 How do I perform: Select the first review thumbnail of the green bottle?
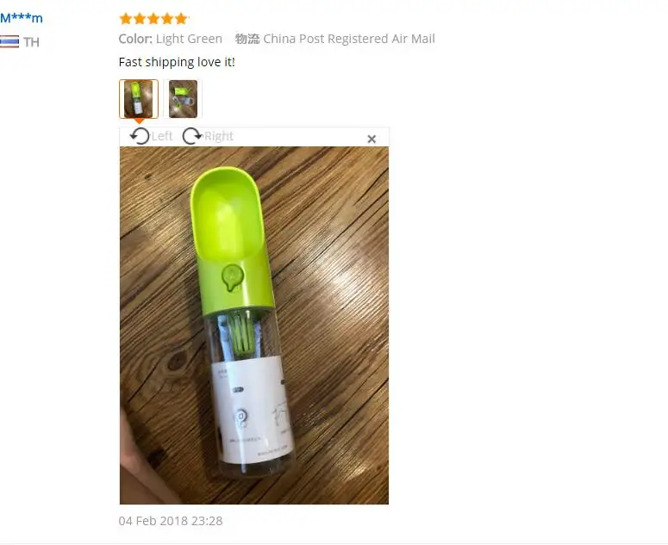pos(139,99)
